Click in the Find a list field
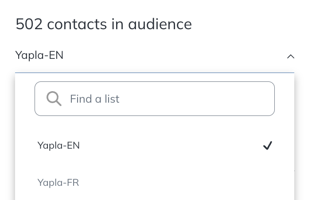The height and width of the screenshot is (200, 312). point(155,99)
